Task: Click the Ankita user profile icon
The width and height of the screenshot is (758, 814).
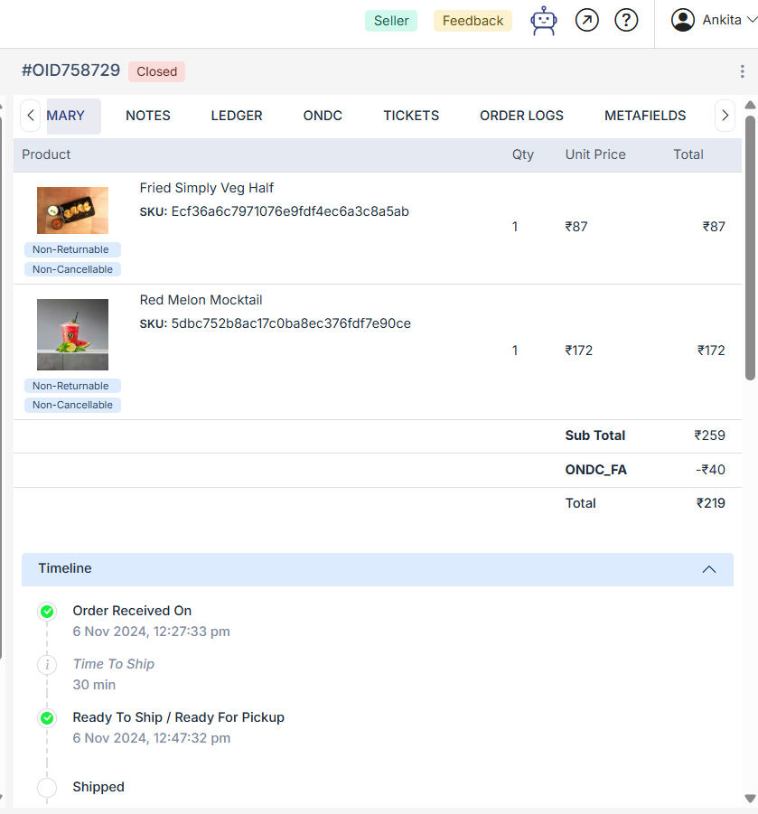Action: [683, 20]
